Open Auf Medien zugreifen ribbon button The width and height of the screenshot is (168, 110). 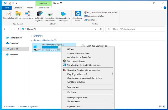point(40,16)
